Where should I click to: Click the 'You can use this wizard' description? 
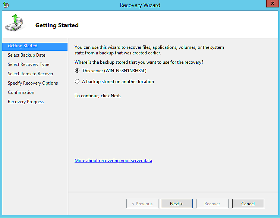(149, 50)
